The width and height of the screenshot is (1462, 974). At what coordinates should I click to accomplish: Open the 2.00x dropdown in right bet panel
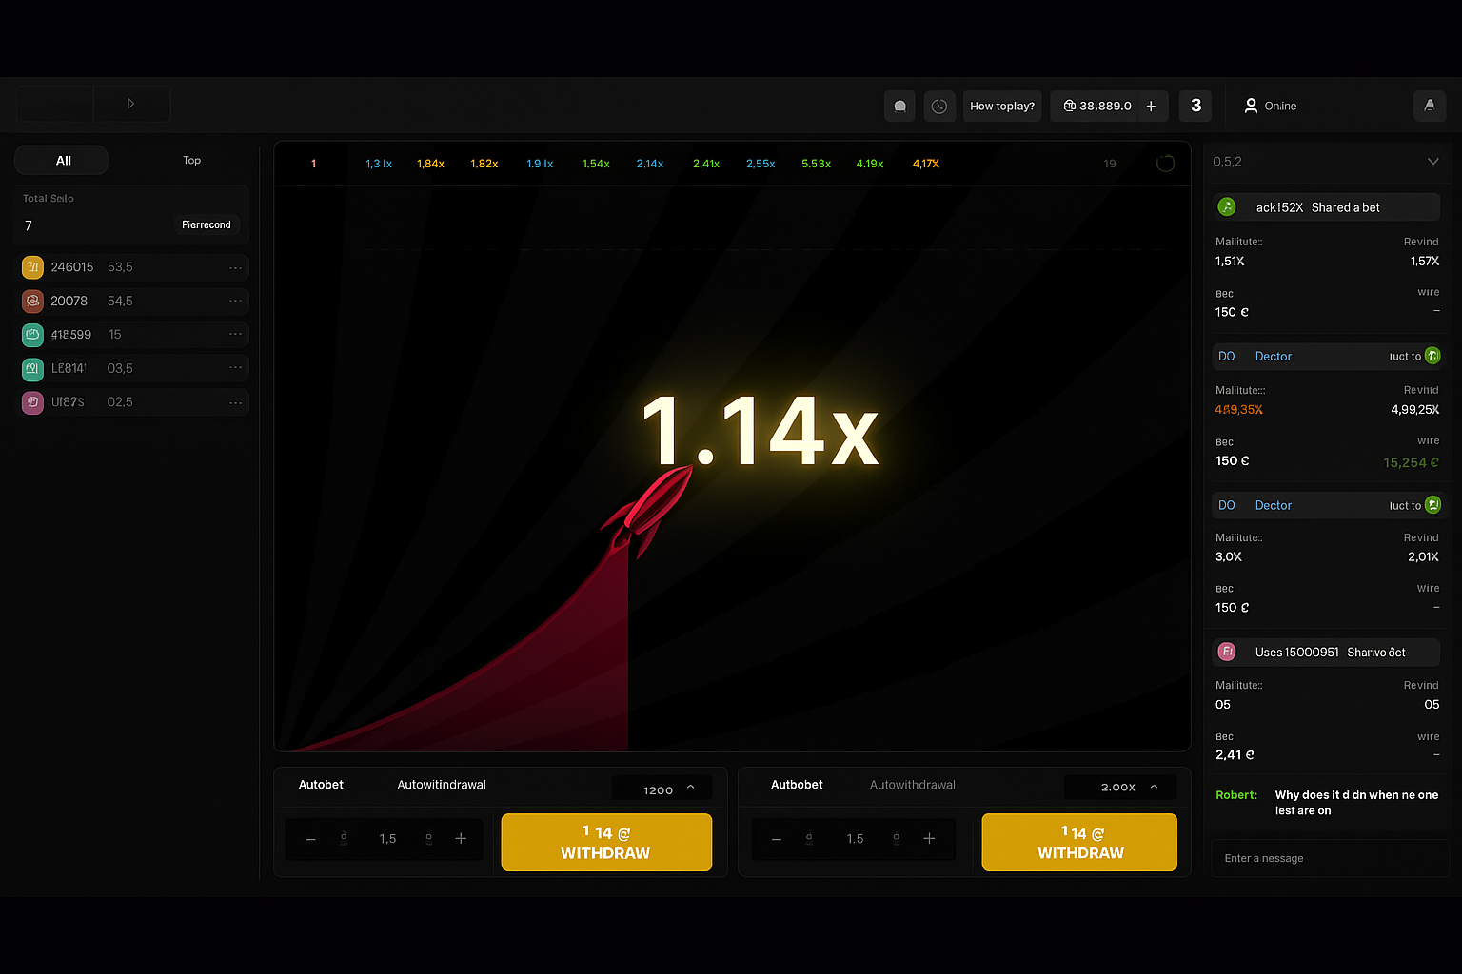[x=1120, y=787]
